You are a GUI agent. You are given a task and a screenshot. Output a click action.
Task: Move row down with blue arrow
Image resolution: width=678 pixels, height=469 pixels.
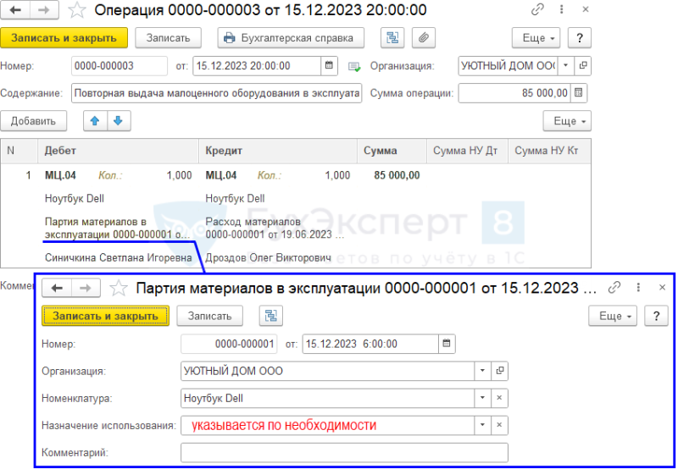(x=119, y=121)
